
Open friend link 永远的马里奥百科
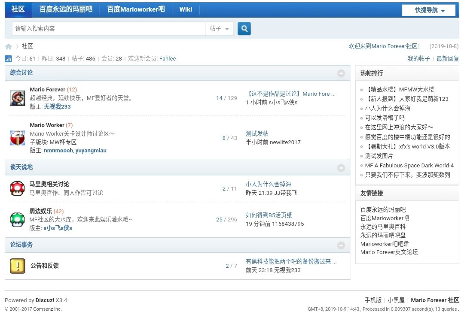383,227
